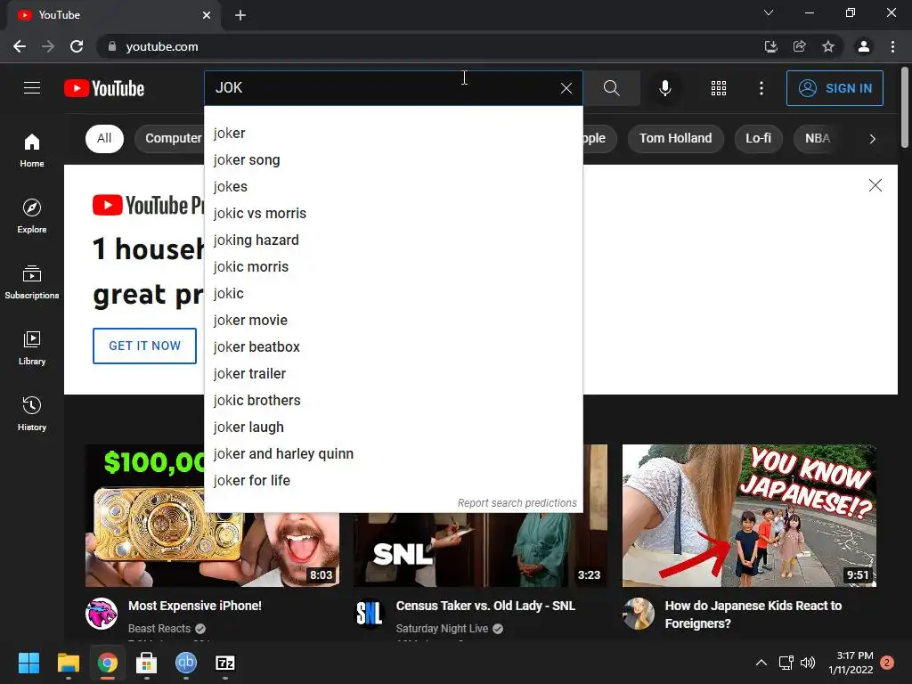This screenshot has height=684, width=912.
Task: Start voice search with the microphone icon
Action: pos(664,88)
